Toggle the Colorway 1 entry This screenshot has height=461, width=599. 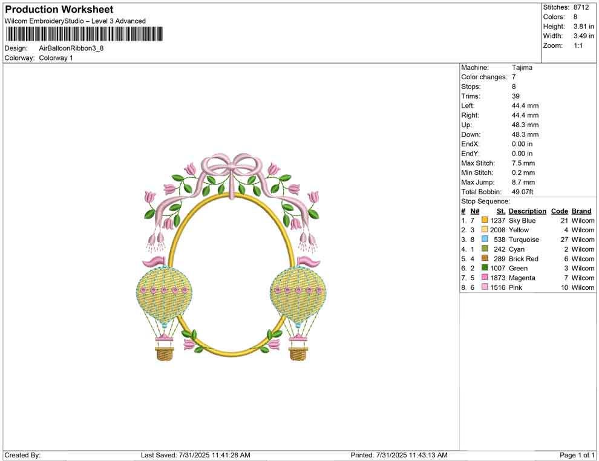click(56, 59)
